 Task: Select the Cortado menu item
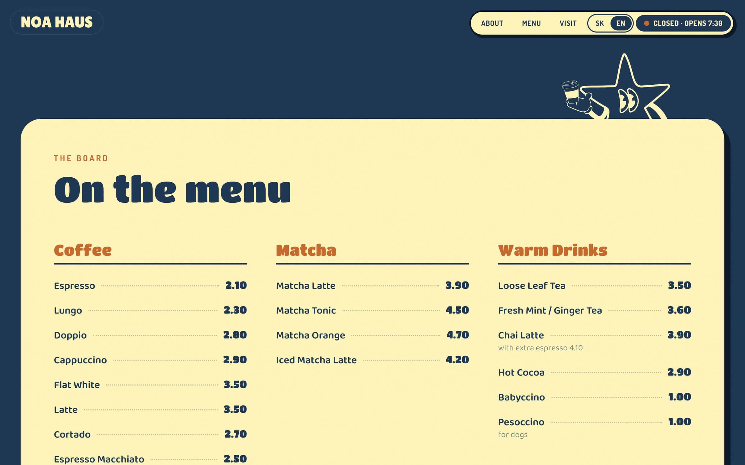click(150, 434)
